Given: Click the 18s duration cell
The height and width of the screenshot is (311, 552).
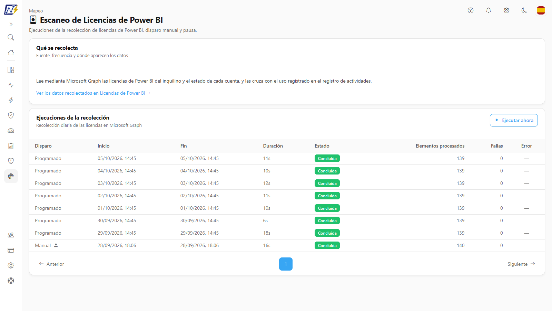Looking at the screenshot, I should (267, 233).
